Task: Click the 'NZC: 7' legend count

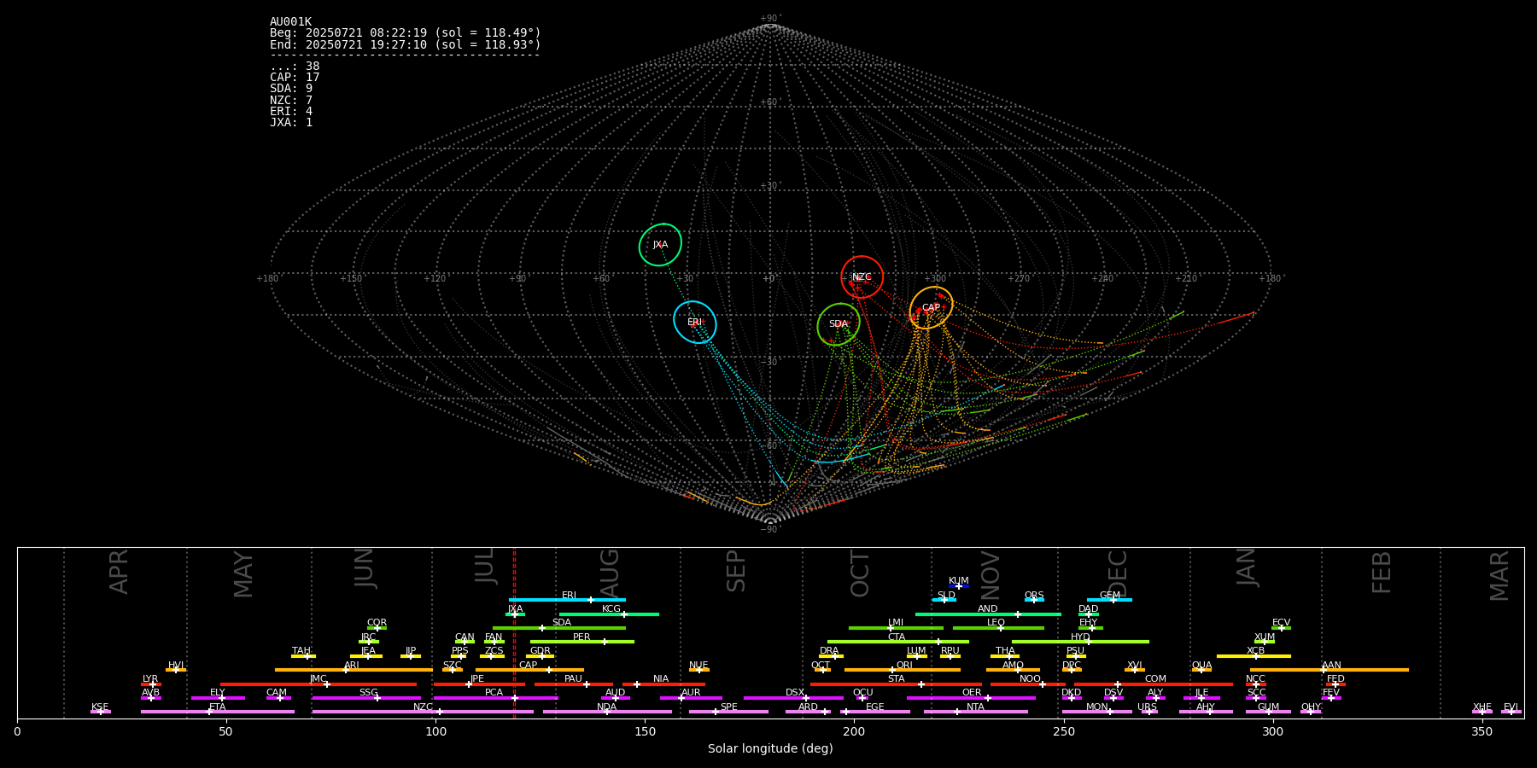Action: (291, 100)
